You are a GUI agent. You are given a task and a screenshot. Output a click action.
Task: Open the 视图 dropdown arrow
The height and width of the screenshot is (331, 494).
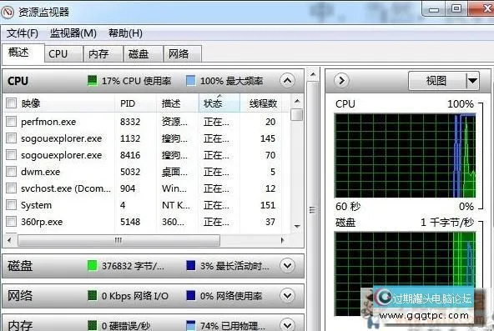click(472, 81)
